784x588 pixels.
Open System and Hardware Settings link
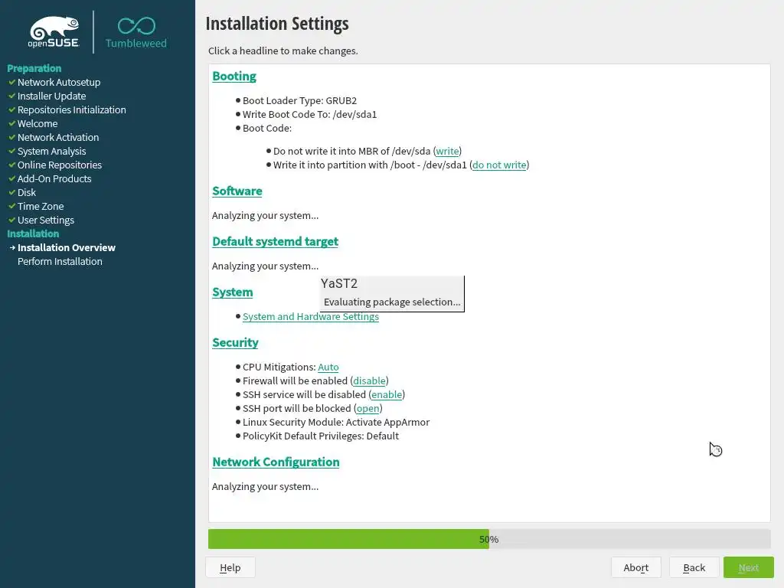pyautogui.click(x=311, y=316)
